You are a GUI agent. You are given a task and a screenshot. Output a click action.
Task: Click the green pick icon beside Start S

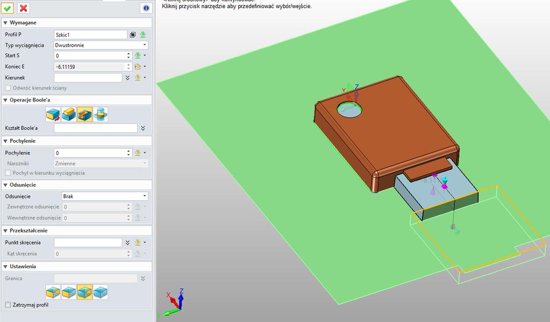[138, 56]
